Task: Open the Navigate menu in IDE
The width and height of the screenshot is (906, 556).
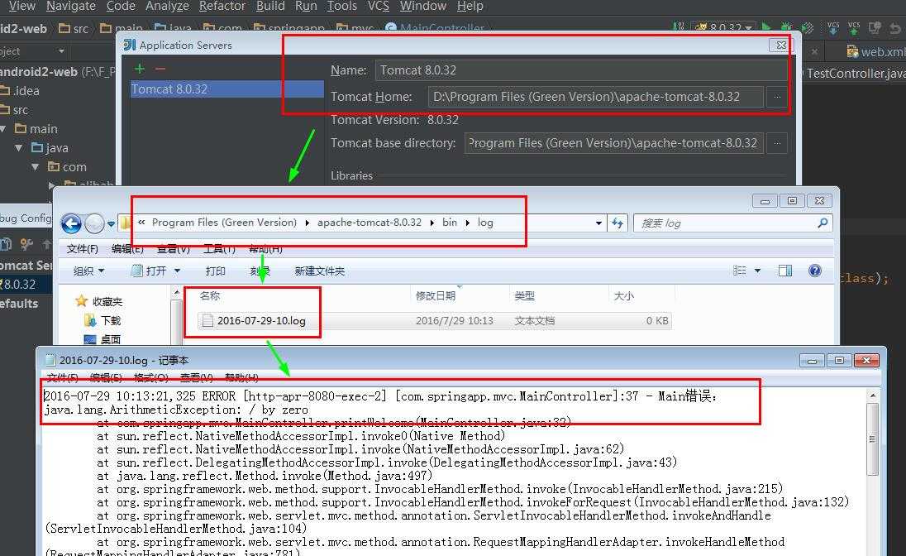Action: 71,7
